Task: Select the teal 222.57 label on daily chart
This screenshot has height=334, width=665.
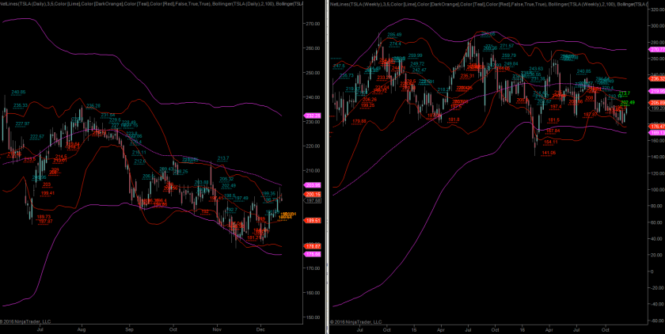Action: click(37, 137)
